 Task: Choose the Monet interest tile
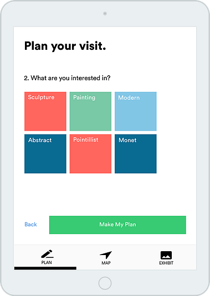click(136, 154)
